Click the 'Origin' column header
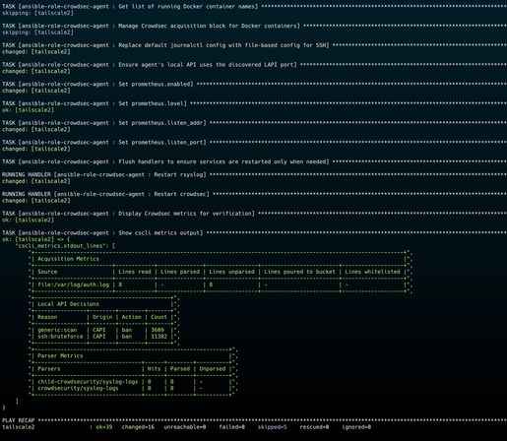Viewport: 507px width, 441px height. click(x=102, y=317)
